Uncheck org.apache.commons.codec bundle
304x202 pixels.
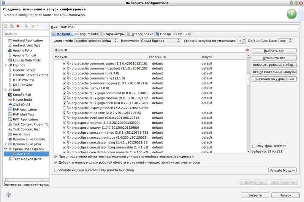(64, 63)
